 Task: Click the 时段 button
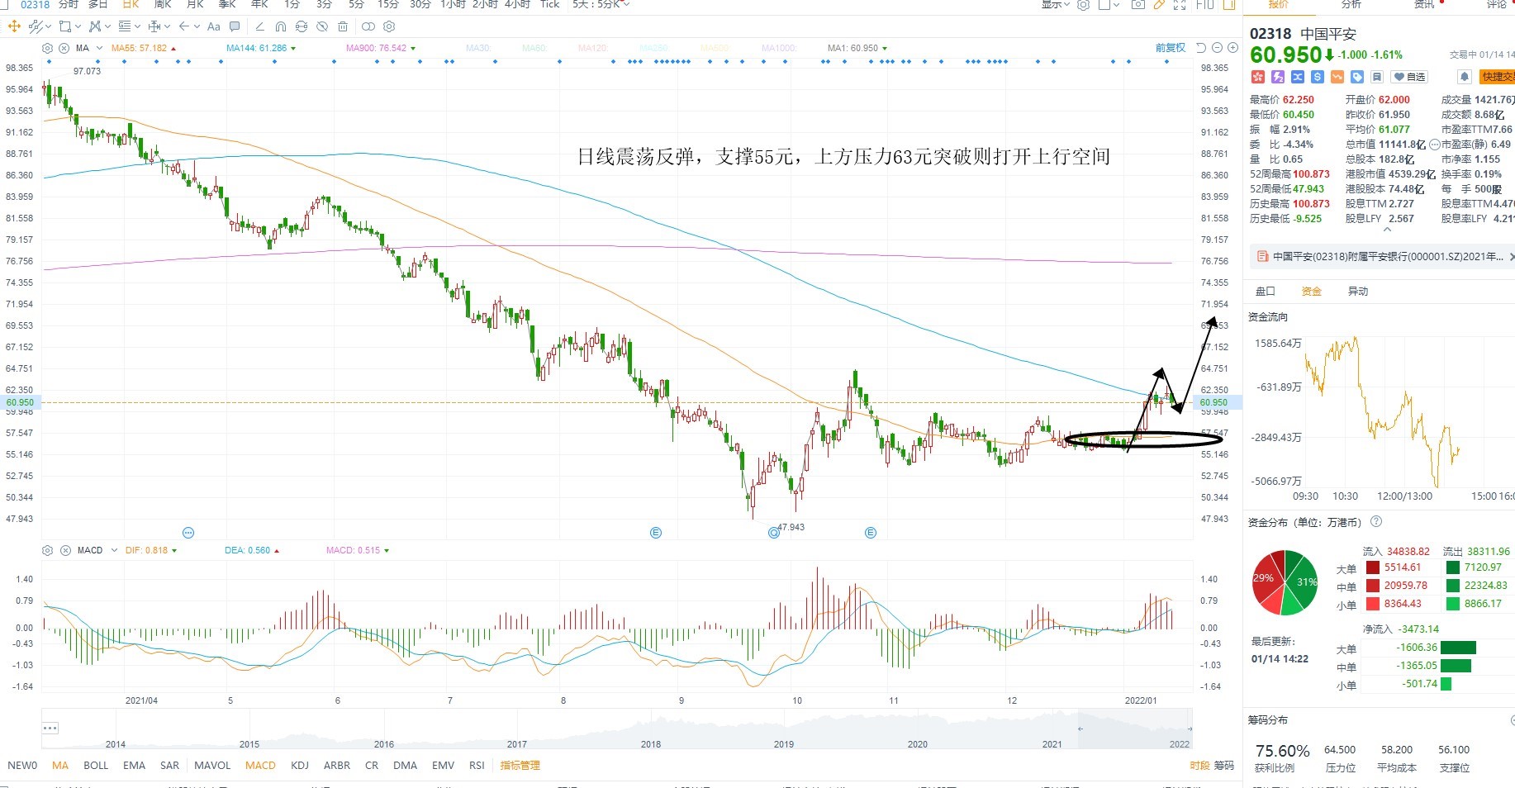pyautogui.click(x=1199, y=766)
